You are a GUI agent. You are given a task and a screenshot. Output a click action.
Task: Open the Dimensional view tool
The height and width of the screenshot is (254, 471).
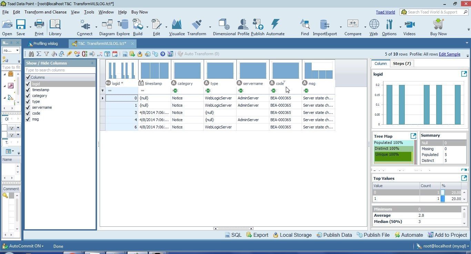224,28
